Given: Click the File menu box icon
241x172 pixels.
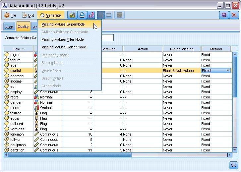Looking at the screenshot, I should [7, 15].
